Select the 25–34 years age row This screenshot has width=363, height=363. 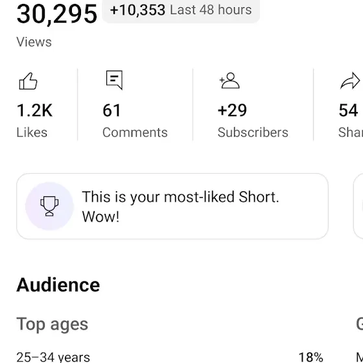pos(170,357)
